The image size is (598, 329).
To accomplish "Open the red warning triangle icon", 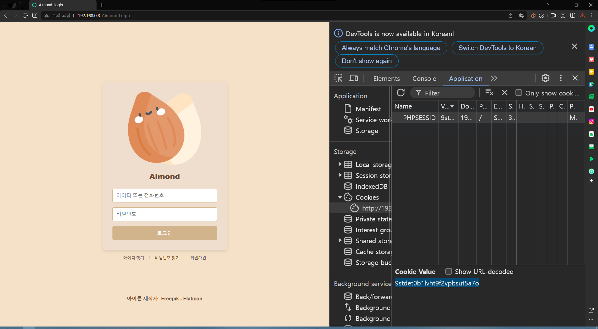I will click(582, 16).
